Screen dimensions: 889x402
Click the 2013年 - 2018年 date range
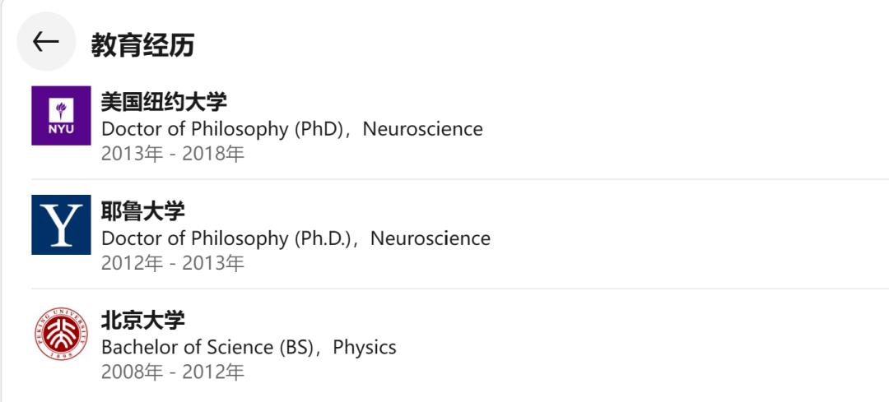(172, 154)
